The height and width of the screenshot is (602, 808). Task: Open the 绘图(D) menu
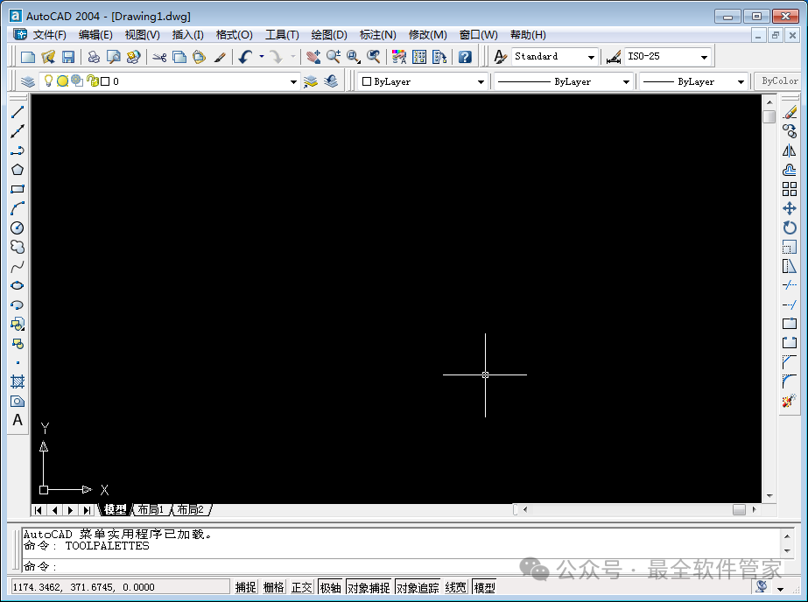(329, 35)
